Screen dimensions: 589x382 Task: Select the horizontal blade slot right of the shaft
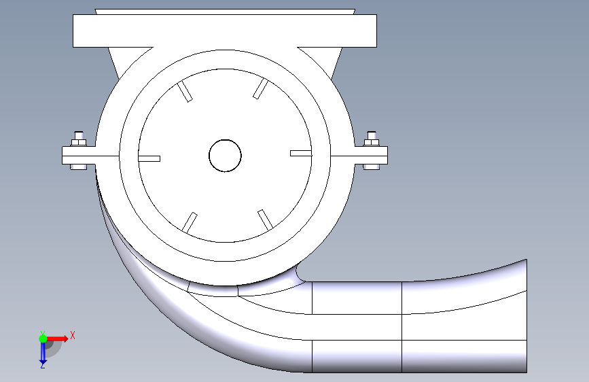point(301,153)
